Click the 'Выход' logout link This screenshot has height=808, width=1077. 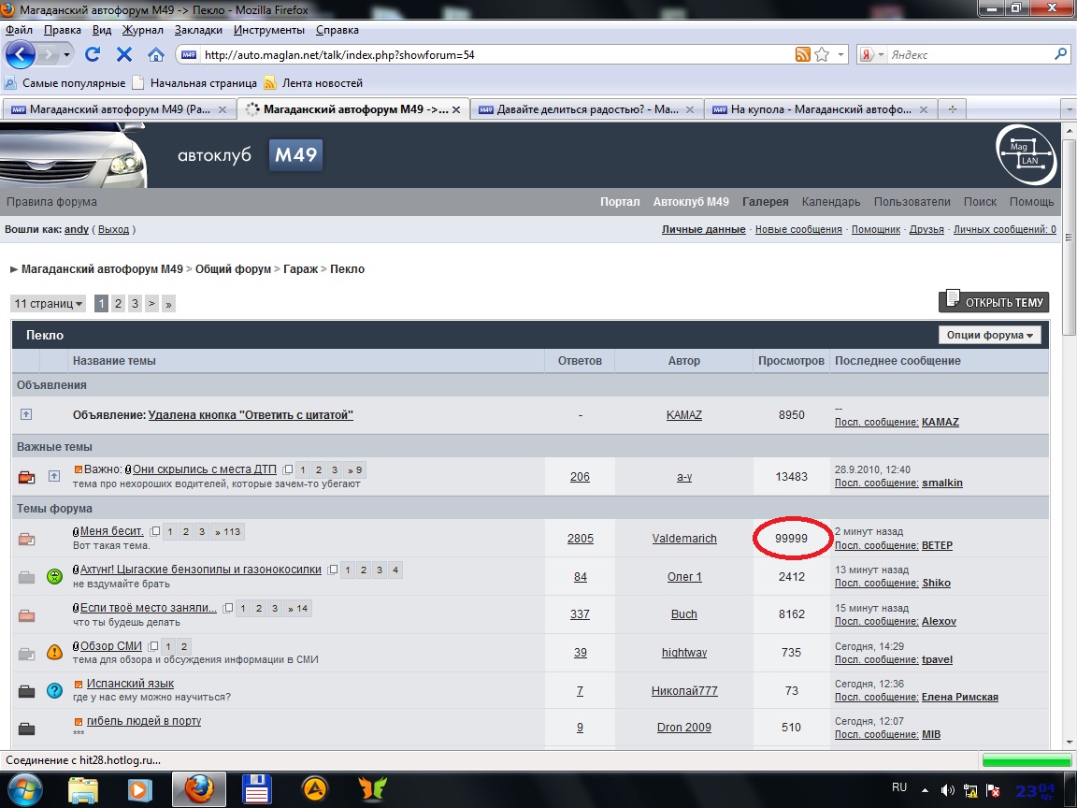114,229
